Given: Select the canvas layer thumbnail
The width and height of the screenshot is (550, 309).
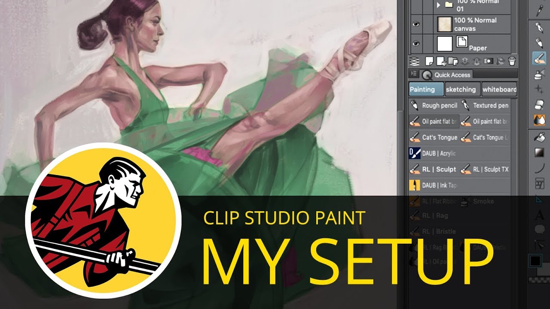Looking at the screenshot, I should (x=445, y=24).
